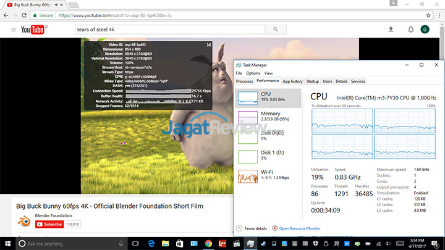Click the YouTube page vertical scrollbar
The height and width of the screenshot is (250, 445).
coord(442,128)
